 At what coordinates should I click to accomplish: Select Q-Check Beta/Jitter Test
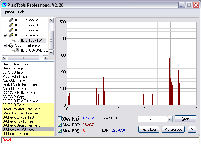[28, 125]
